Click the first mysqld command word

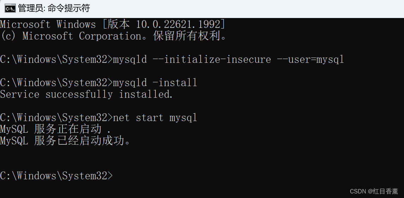(x=130, y=60)
